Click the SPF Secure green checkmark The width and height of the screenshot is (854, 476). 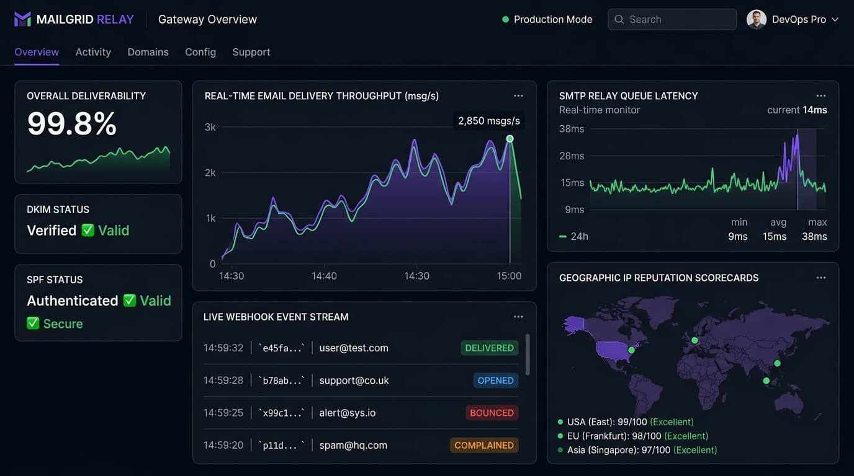(x=33, y=324)
